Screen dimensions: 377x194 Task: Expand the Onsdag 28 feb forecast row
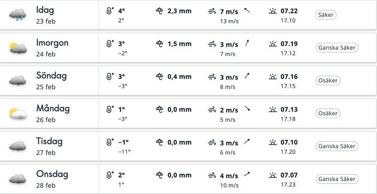tap(188, 179)
